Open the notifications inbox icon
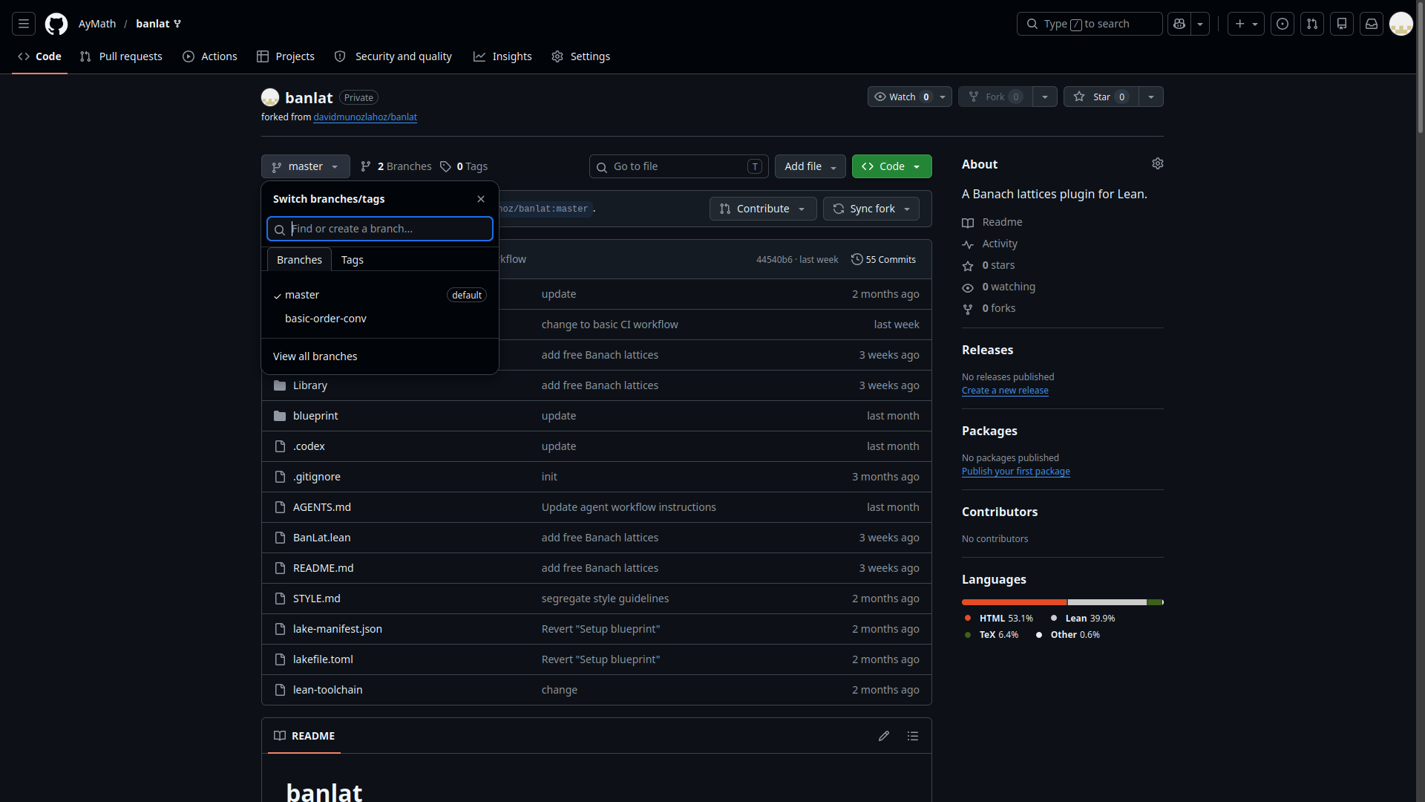The width and height of the screenshot is (1425, 802). (1372, 24)
